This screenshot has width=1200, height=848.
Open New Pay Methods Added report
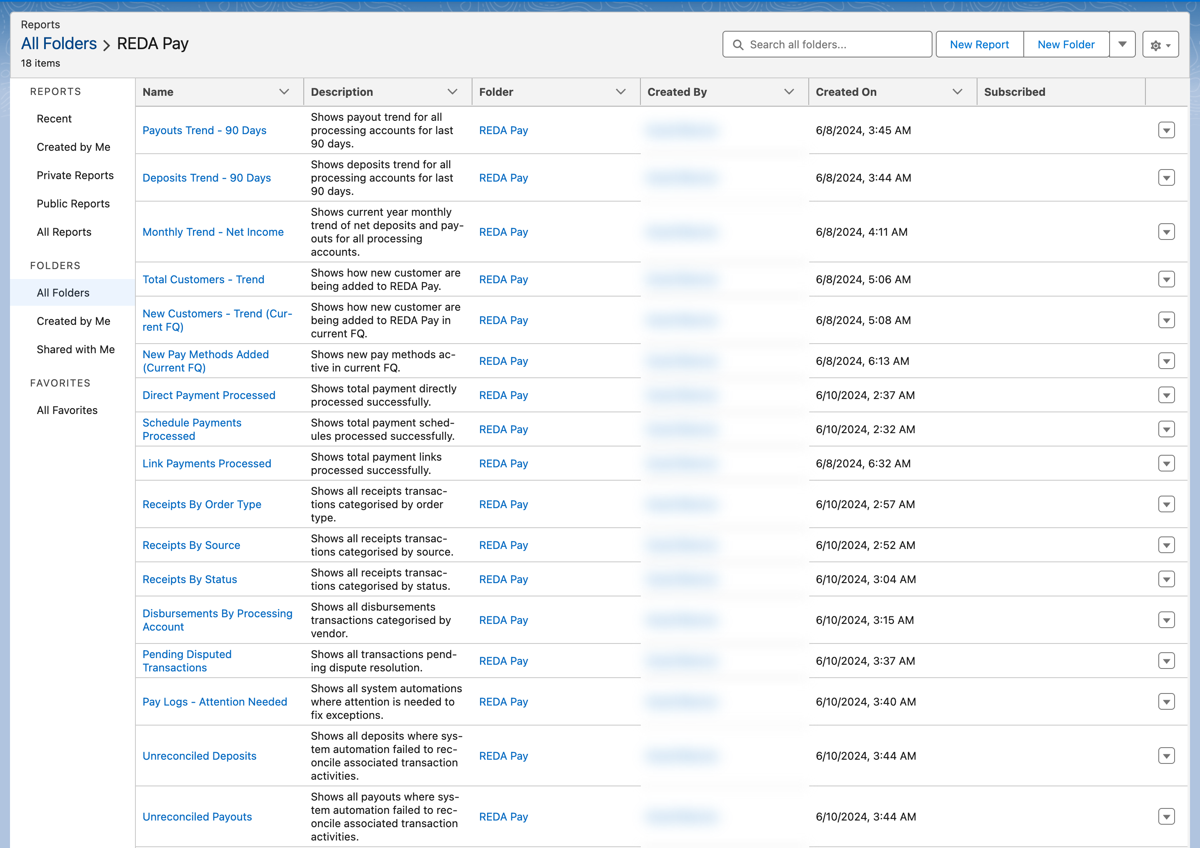tap(206, 361)
